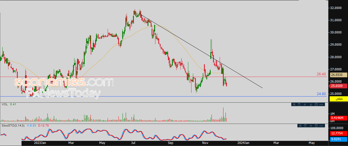This screenshot has height=146, width=348.
Task: Open SlowSTO panel settings gear
Action: click(x=316, y=126)
